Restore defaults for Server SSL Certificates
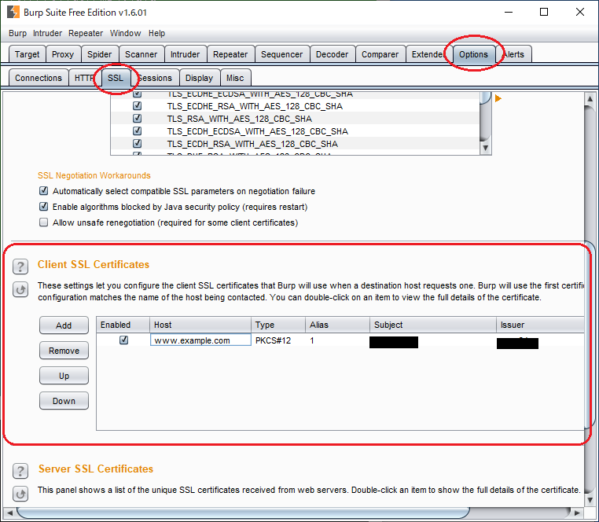 click(x=20, y=494)
